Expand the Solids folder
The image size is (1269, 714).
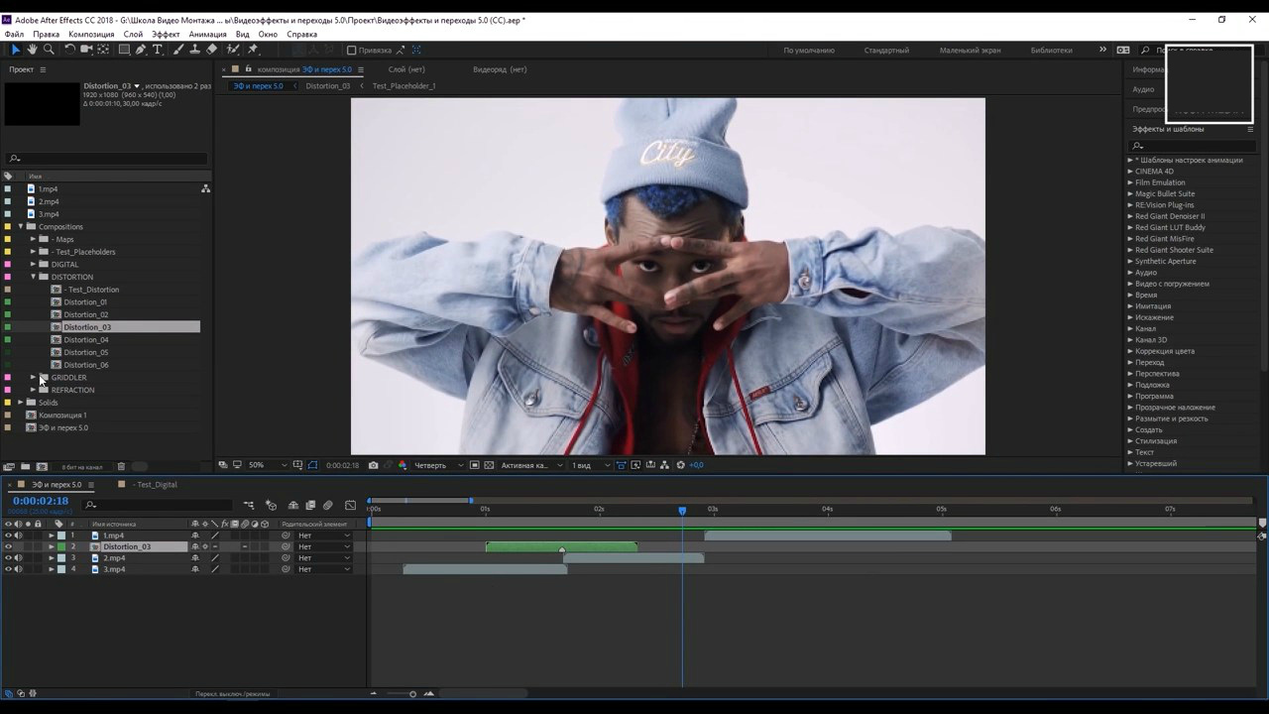coord(21,403)
